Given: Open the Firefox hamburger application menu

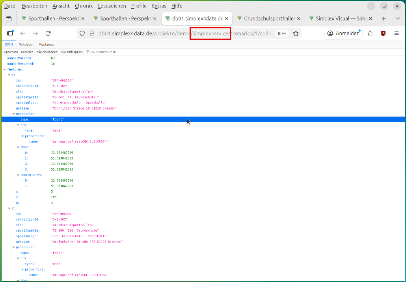Looking at the screenshot, I should (397, 33).
